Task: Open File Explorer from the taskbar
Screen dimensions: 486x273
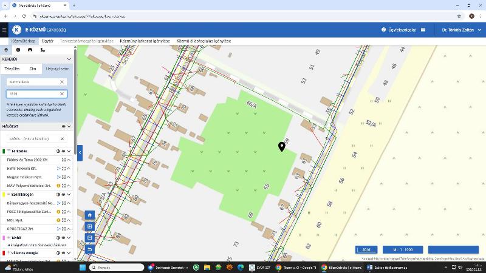Action: tap(207, 268)
